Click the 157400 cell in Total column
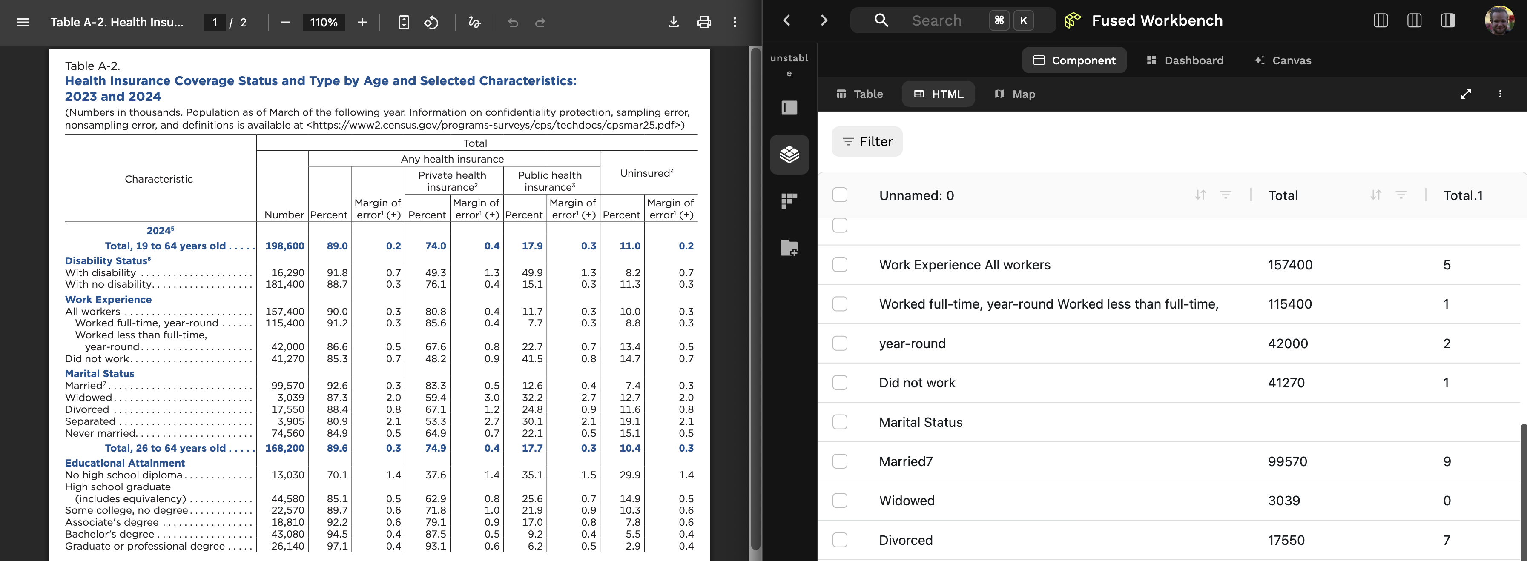This screenshot has height=561, width=1527. click(x=1290, y=265)
